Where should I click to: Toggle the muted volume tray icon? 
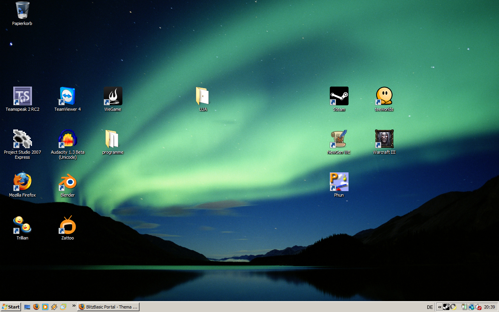[478, 307]
